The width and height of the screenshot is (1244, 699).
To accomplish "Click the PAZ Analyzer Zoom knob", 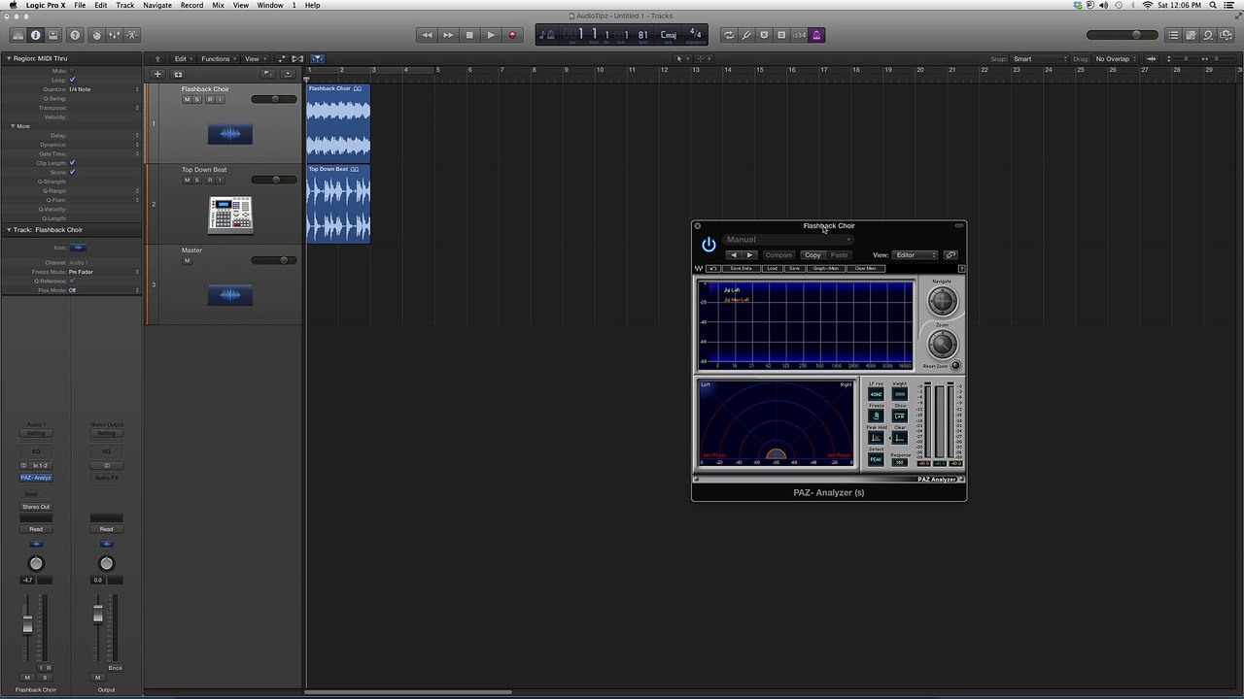I will pos(942,344).
